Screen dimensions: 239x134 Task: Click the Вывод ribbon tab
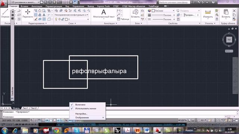click(91, 6)
